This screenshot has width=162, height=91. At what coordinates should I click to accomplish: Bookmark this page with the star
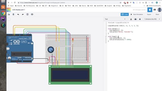pos(120,3)
